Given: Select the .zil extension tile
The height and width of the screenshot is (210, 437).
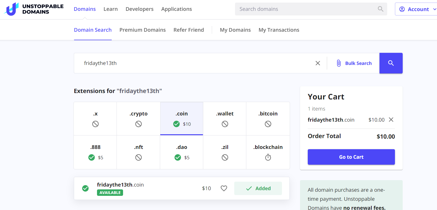Looking at the screenshot, I should pyautogui.click(x=225, y=152).
